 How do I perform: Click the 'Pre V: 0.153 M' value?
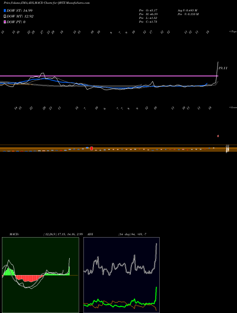[x=188, y=14]
